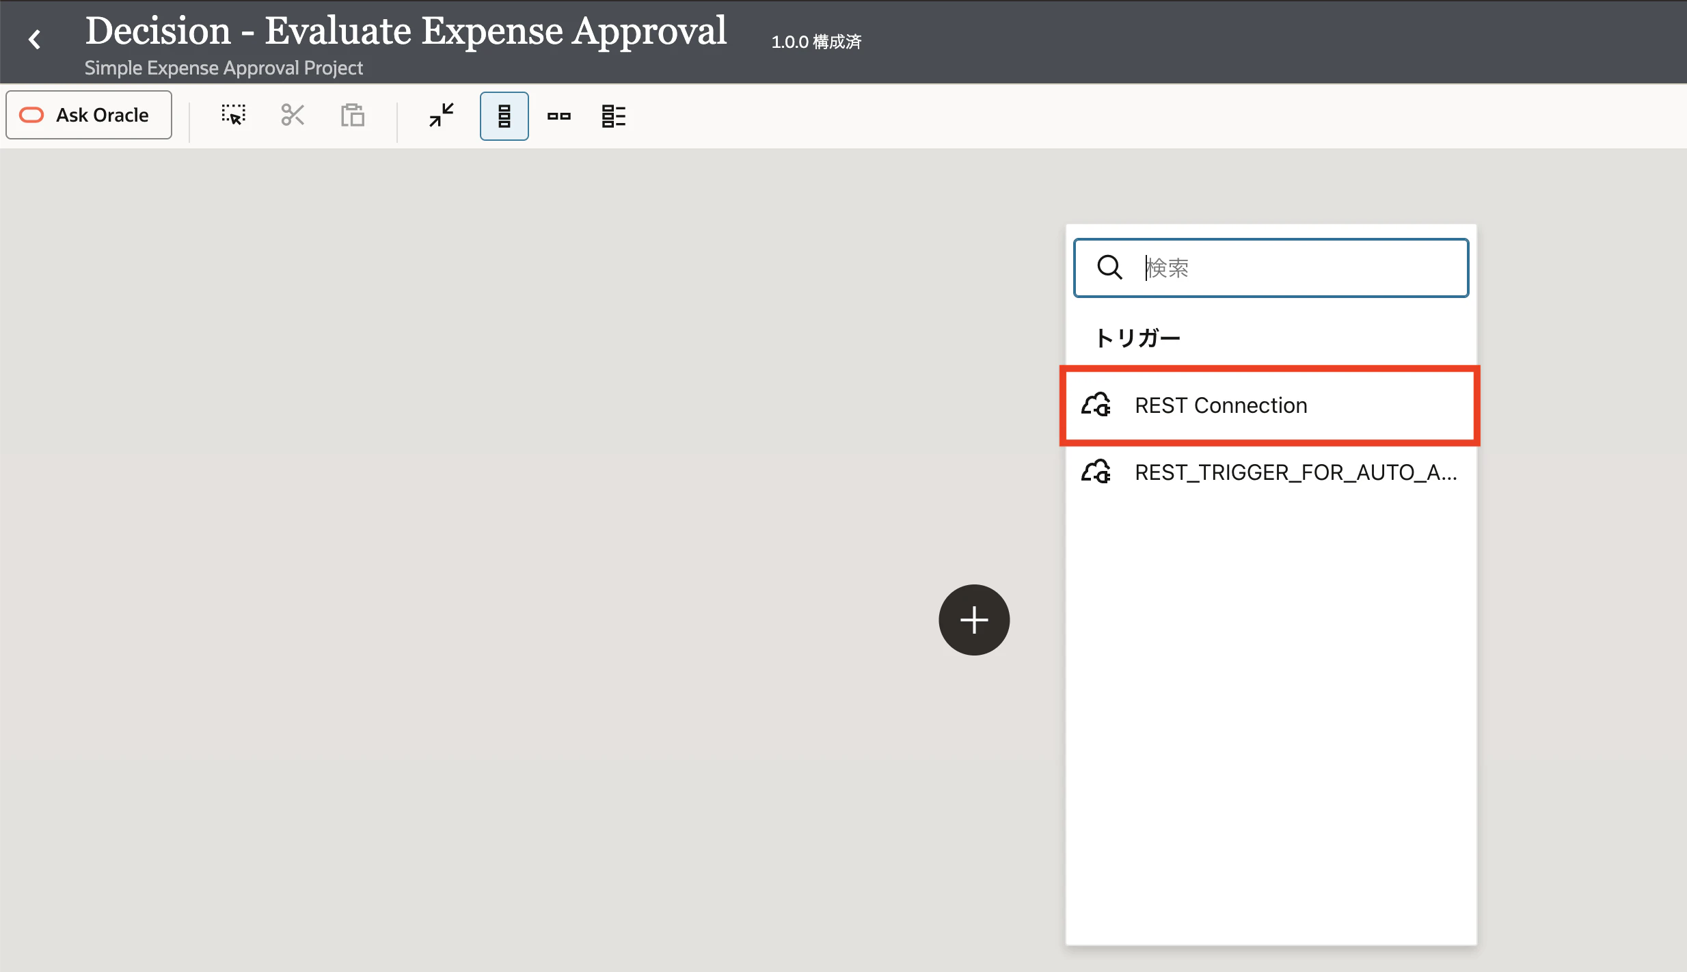Image resolution: width=1687 pixels, height=972 pixels.
Task: Open the Ask Oracle assistant
Action: (x=89, y=115)
